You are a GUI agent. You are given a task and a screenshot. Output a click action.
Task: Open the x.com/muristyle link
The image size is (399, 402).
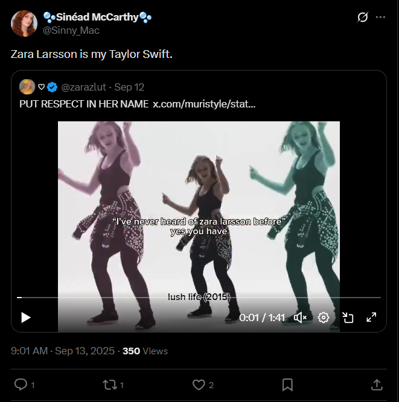click(x=204, y=104)
